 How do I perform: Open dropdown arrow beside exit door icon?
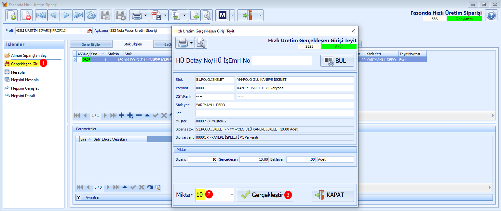[x=261, y=15]
